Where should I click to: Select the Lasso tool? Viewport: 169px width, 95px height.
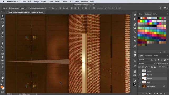[x=2, y=23]
